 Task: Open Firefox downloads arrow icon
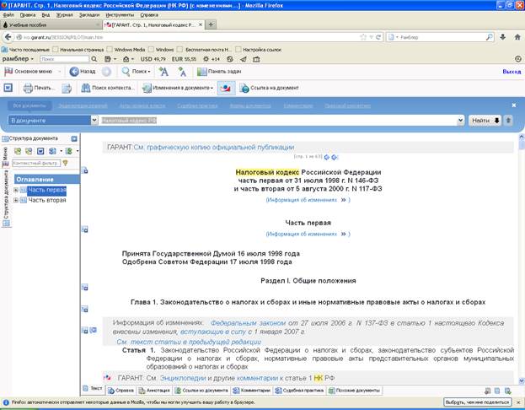click(x=502, y=37)
